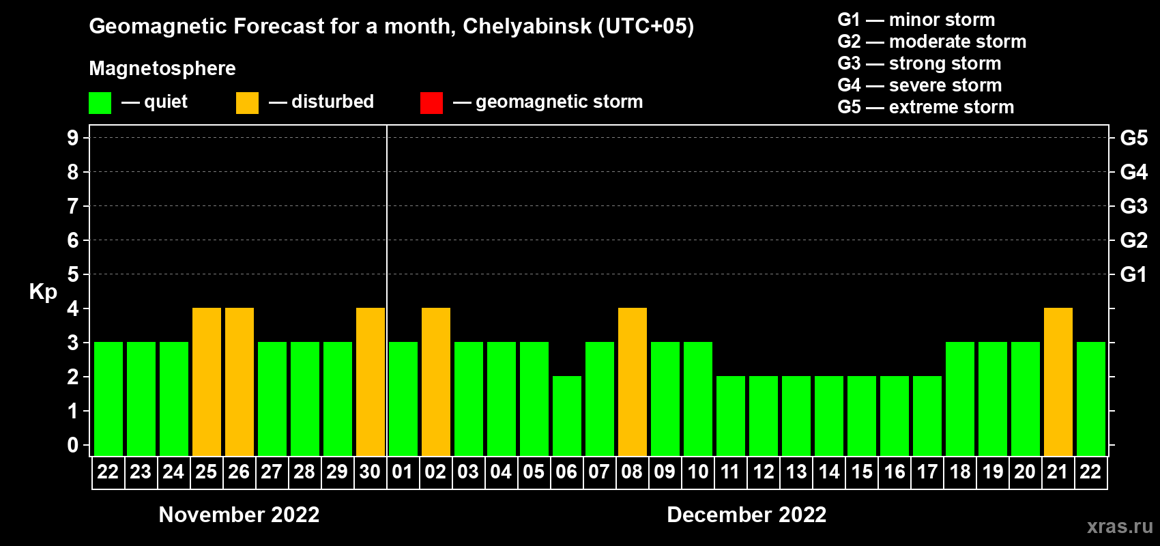Viewport: 1160px width, 546px height.
Task: Click the 'G2 — moderate storm' legend line
Action: pos(932,42)
